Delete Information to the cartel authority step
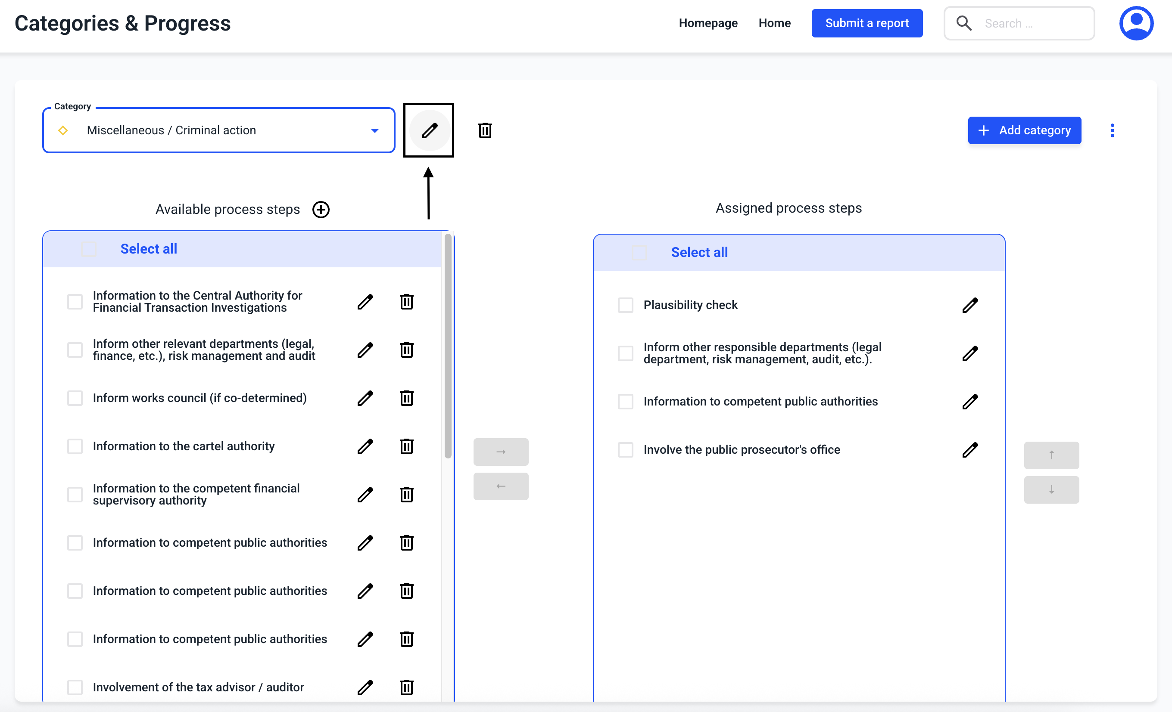The width and height of the screenshot is (1172, 712). point(406,446)
